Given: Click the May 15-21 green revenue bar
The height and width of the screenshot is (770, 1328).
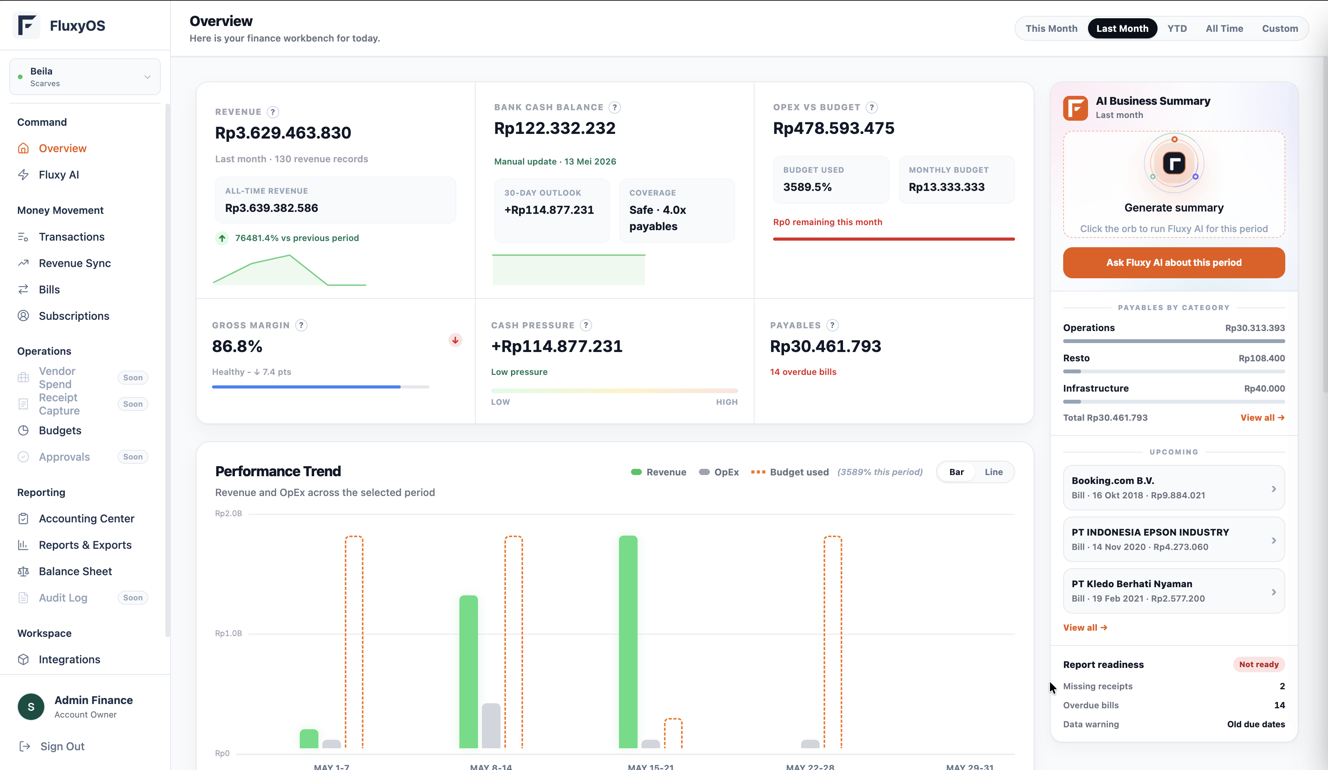Looking at the screenshot, I should point(627,642).
